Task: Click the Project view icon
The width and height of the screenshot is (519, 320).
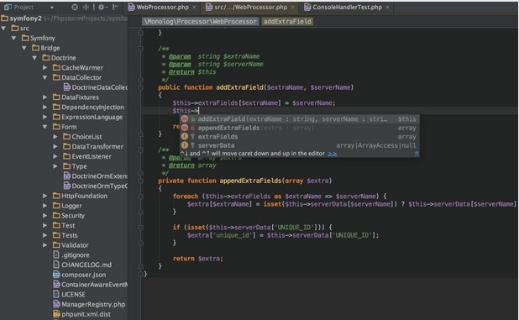Action: pyautogui.click(x=8, y=7)
